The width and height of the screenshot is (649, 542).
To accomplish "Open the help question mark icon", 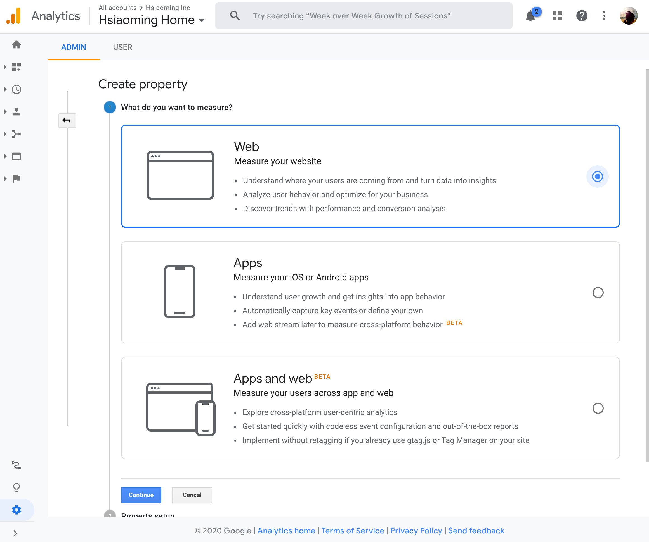I will 582,16.
